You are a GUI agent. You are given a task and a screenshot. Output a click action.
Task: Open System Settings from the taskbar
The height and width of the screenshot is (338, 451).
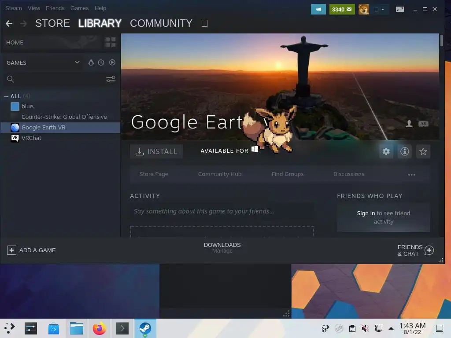click(31, 328)
